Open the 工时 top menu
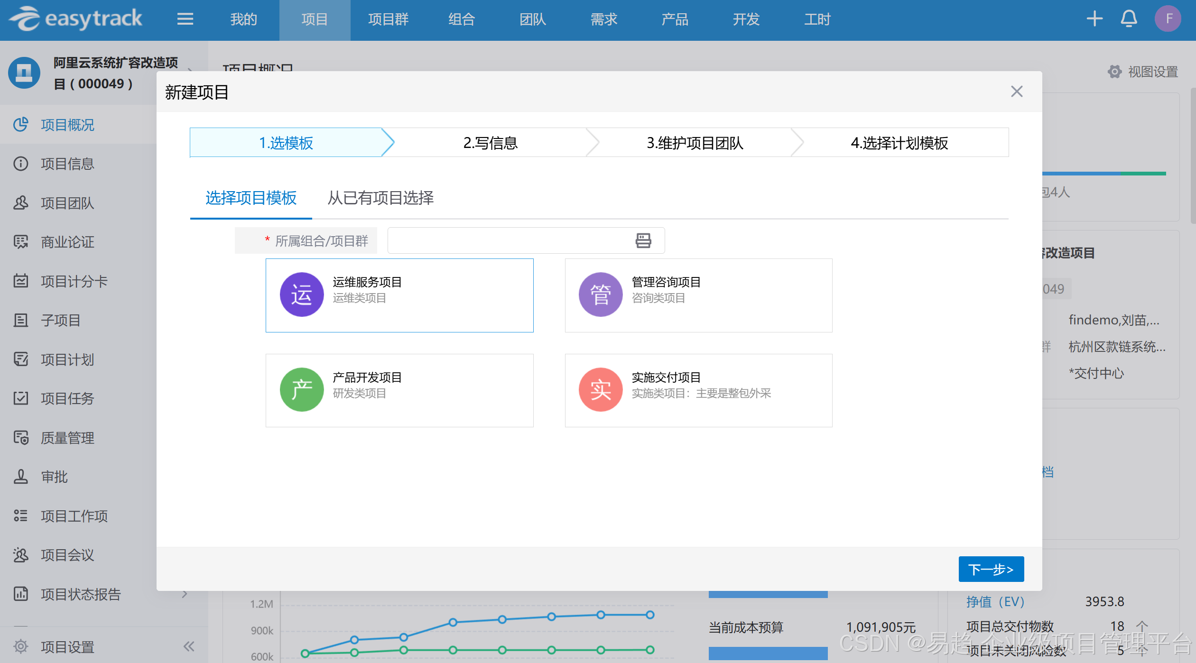The image size is (1196, 663). click(817, 19)
